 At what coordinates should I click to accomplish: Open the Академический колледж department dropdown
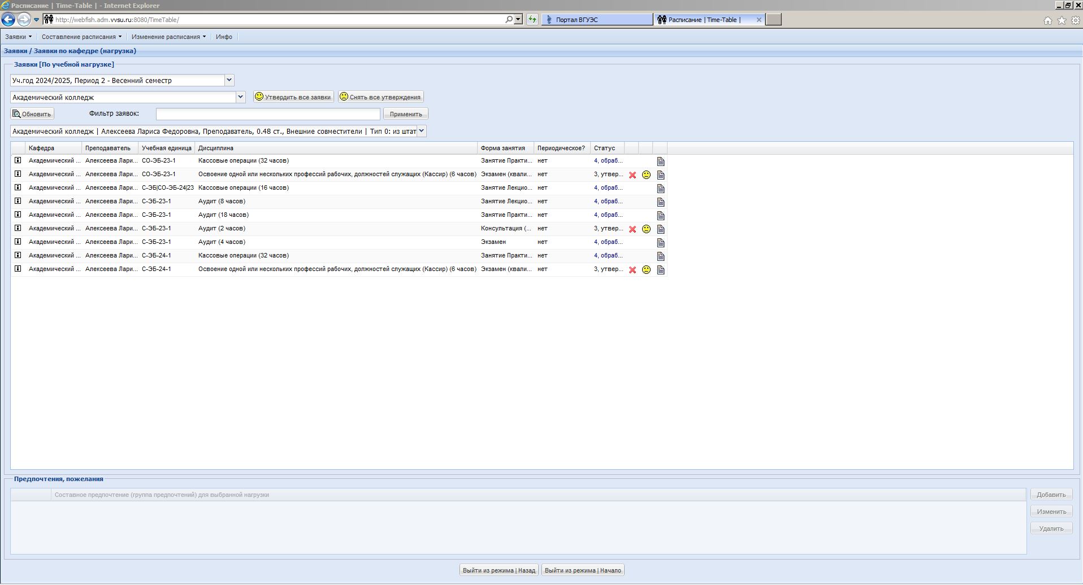pos(240,97)
